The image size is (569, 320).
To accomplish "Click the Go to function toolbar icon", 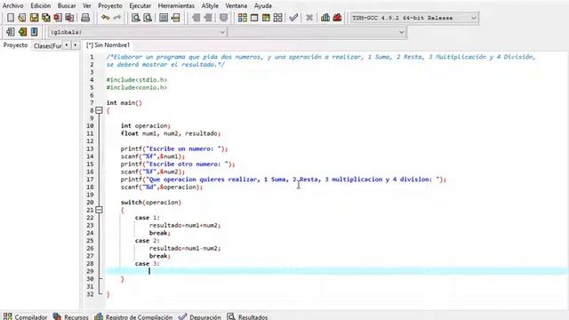I will tap(164, 18).
